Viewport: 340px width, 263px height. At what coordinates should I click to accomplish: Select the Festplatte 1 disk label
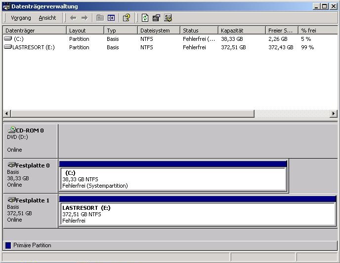click(x=31, y=211)
